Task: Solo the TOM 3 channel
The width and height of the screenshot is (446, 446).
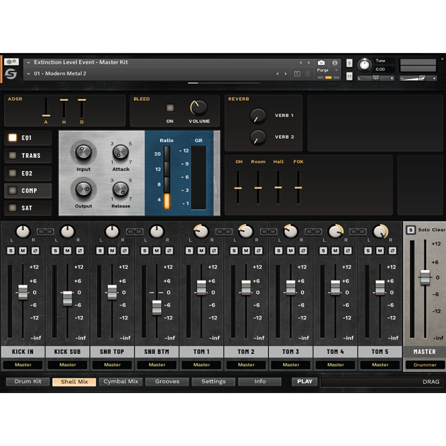Action: pos(279,250)
